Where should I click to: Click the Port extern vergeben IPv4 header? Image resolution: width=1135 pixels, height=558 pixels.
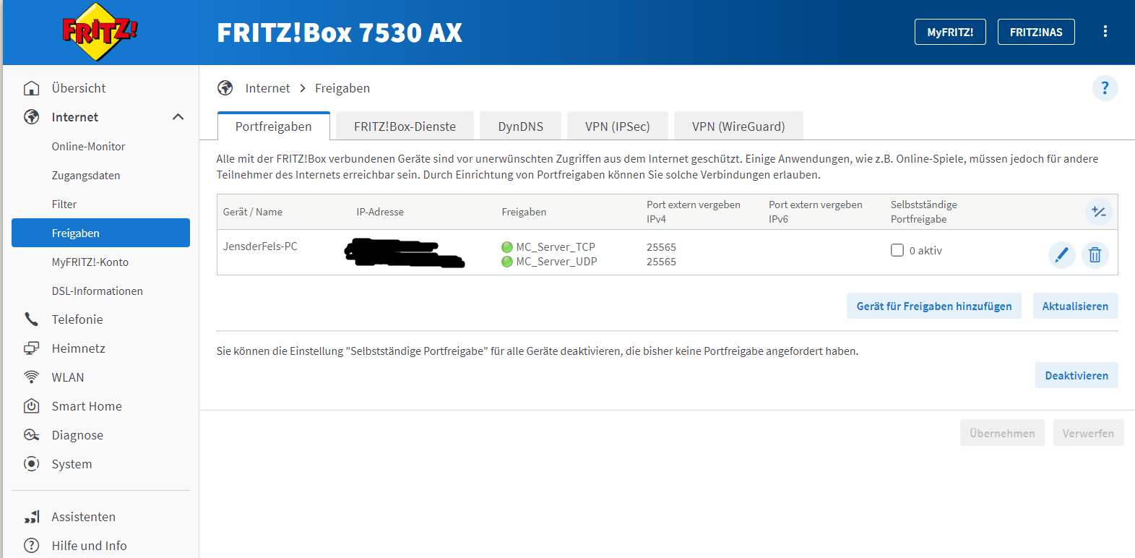(694, 212)
